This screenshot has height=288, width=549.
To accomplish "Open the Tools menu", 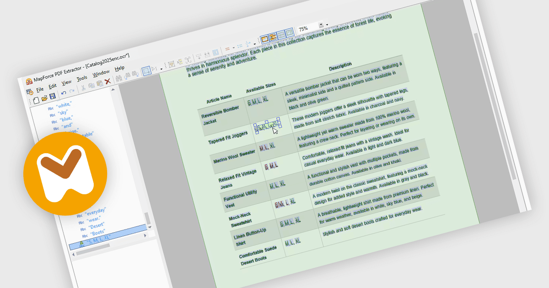I will [x=81, y=78].
